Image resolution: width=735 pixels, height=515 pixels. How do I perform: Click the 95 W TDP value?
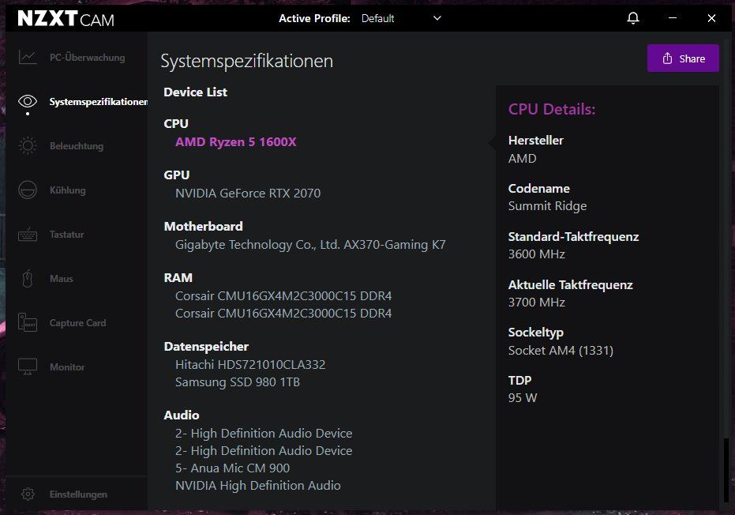(x=523, y=398)
